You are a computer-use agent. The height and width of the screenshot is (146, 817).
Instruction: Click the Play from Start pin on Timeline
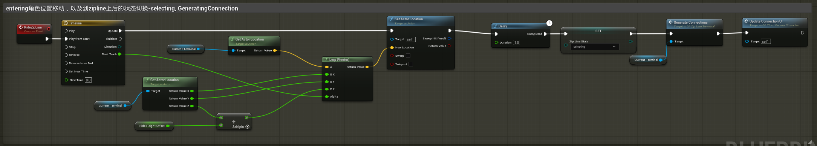[66, 39]
